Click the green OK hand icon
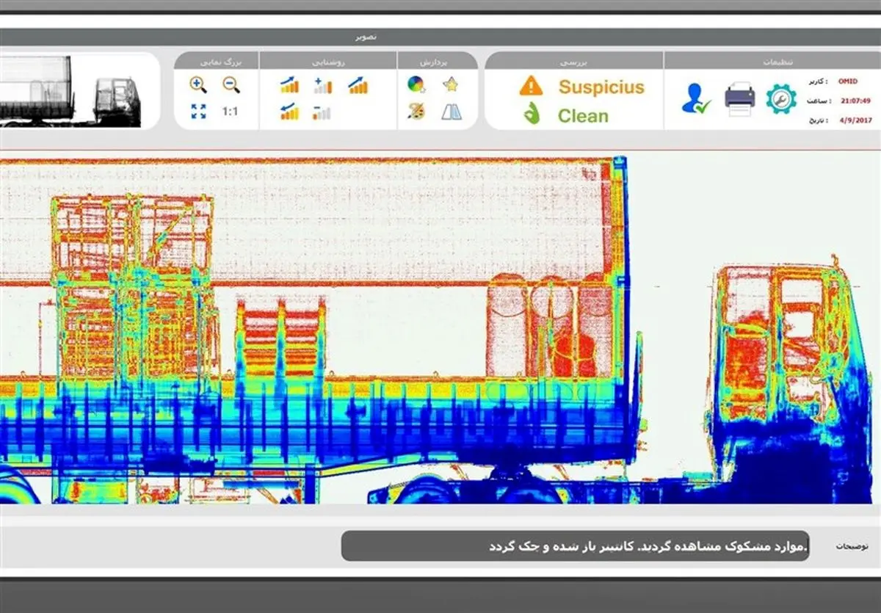Image resolution: width=881 pixels, height=613 pixels. [531, 115]
